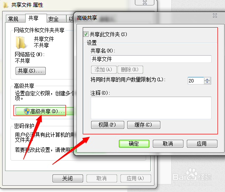Click inside the 注释 comment box

tap(151, 108)
